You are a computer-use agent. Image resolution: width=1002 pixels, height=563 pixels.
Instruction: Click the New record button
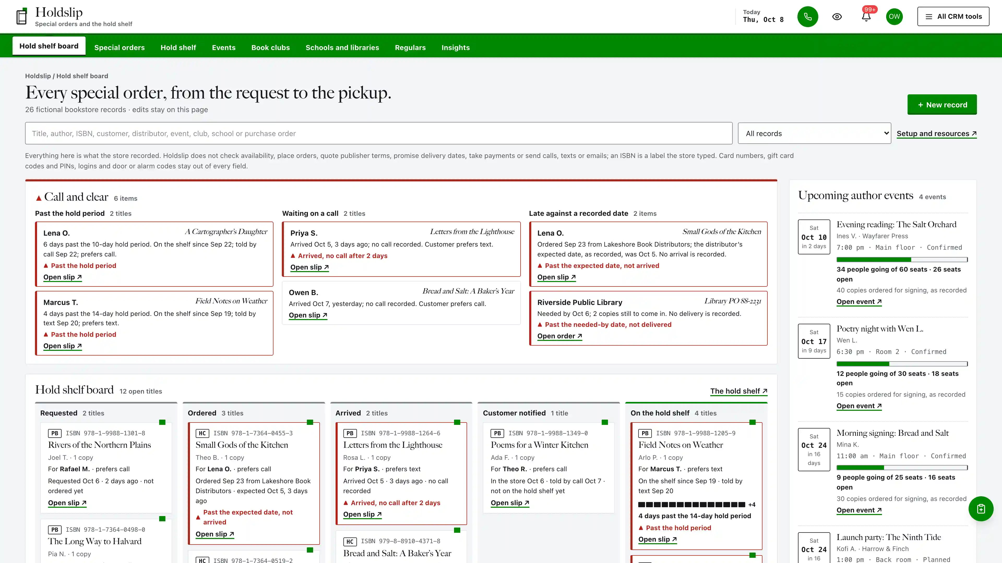click(x=942, y=105)
